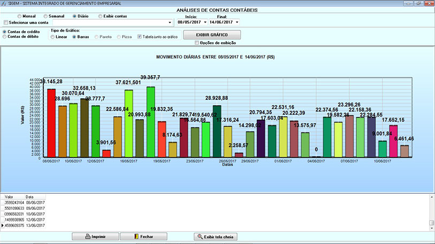Viewport: 435px width, 244px height.
Task: Tick the Opções de exibição checkbox
Action: (x=196, y=43)
